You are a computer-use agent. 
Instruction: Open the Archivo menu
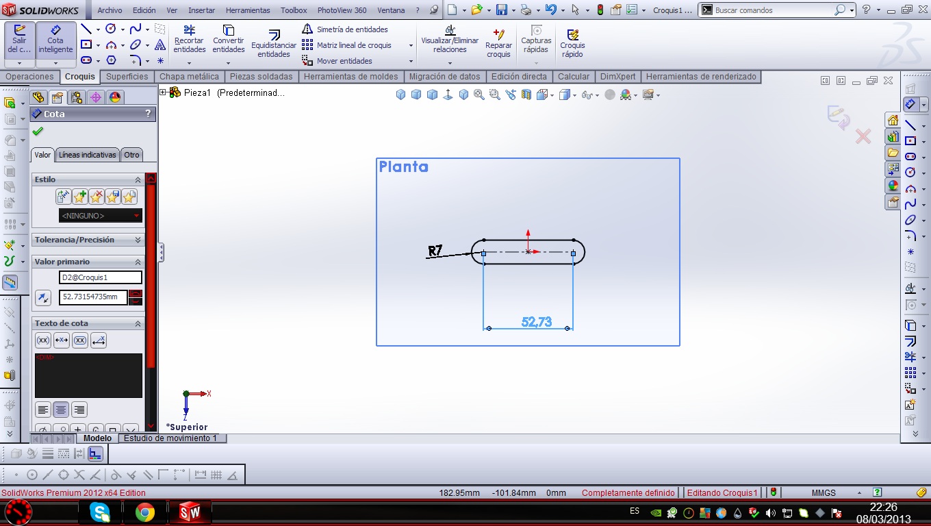(110, 10)
